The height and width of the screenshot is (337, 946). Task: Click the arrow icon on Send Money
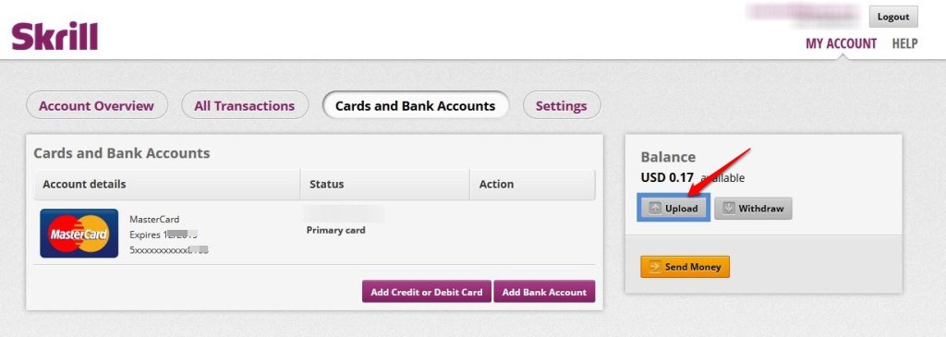[x=654, y=267]
